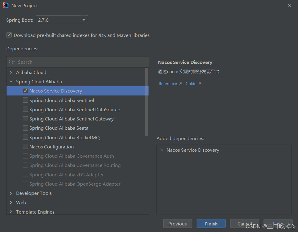Open the Spring Boot version dropdown

pyautogui.click(x=62, y=20)
